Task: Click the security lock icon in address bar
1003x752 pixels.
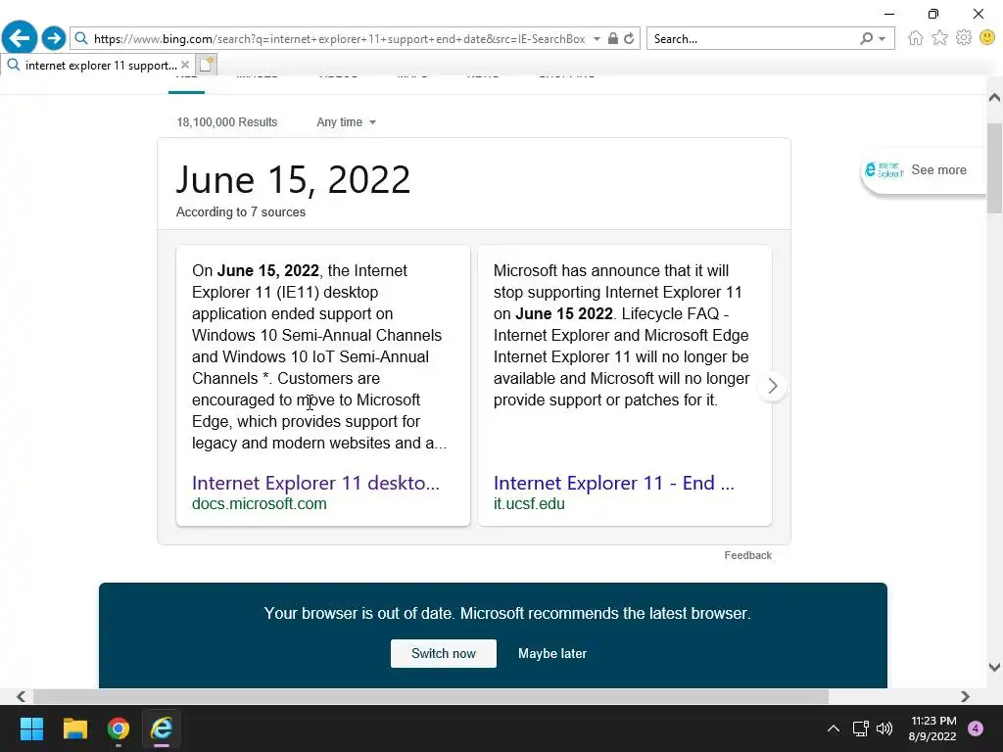Action: click(613, 38)
